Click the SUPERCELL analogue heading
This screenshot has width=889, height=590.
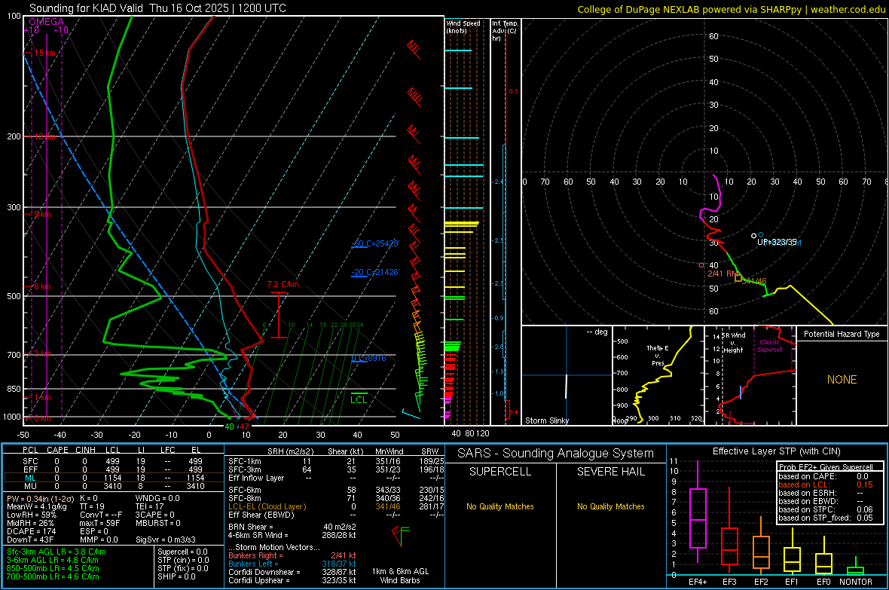pyautogui.click(x=500, y=472)
